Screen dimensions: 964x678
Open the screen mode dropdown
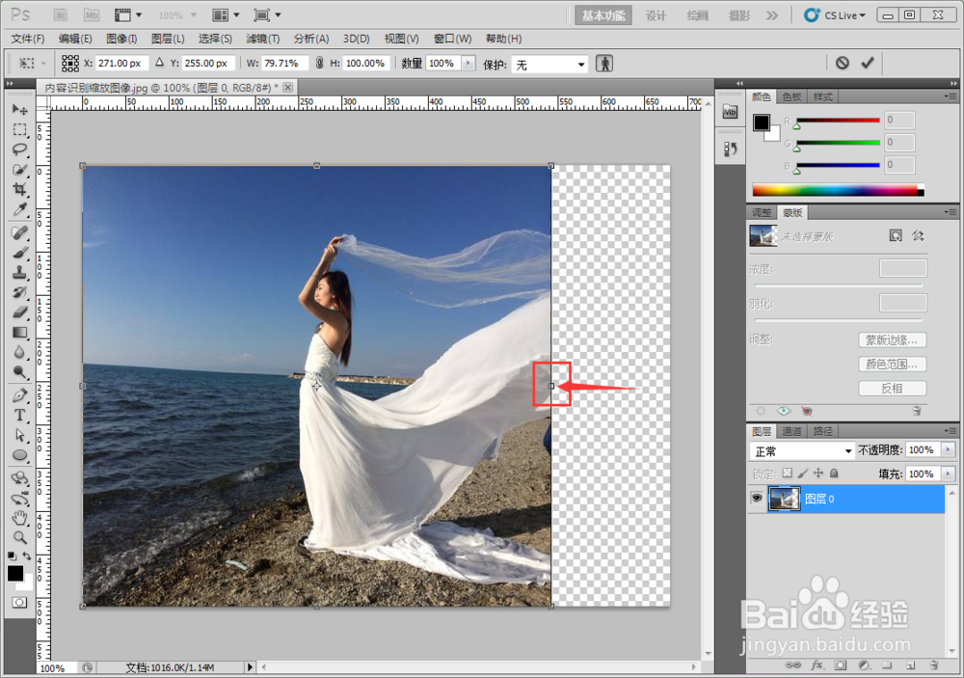point(267,14)
